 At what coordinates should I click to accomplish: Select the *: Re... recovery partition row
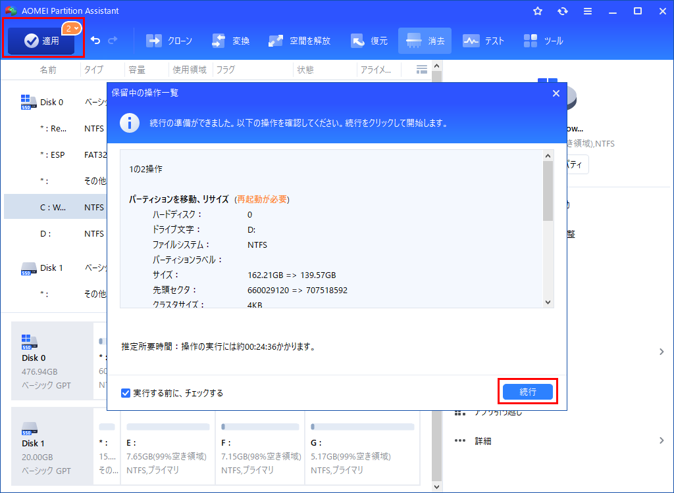(x=56, y=128)
